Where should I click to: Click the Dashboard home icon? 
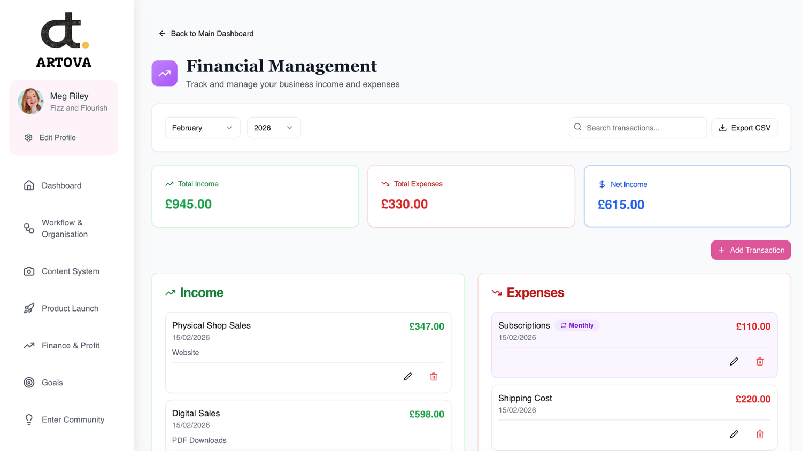point(29,185)
